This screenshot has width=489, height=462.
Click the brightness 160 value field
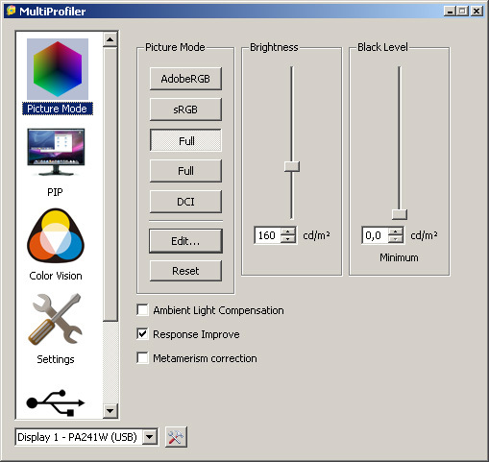click(x=267, y=235)
